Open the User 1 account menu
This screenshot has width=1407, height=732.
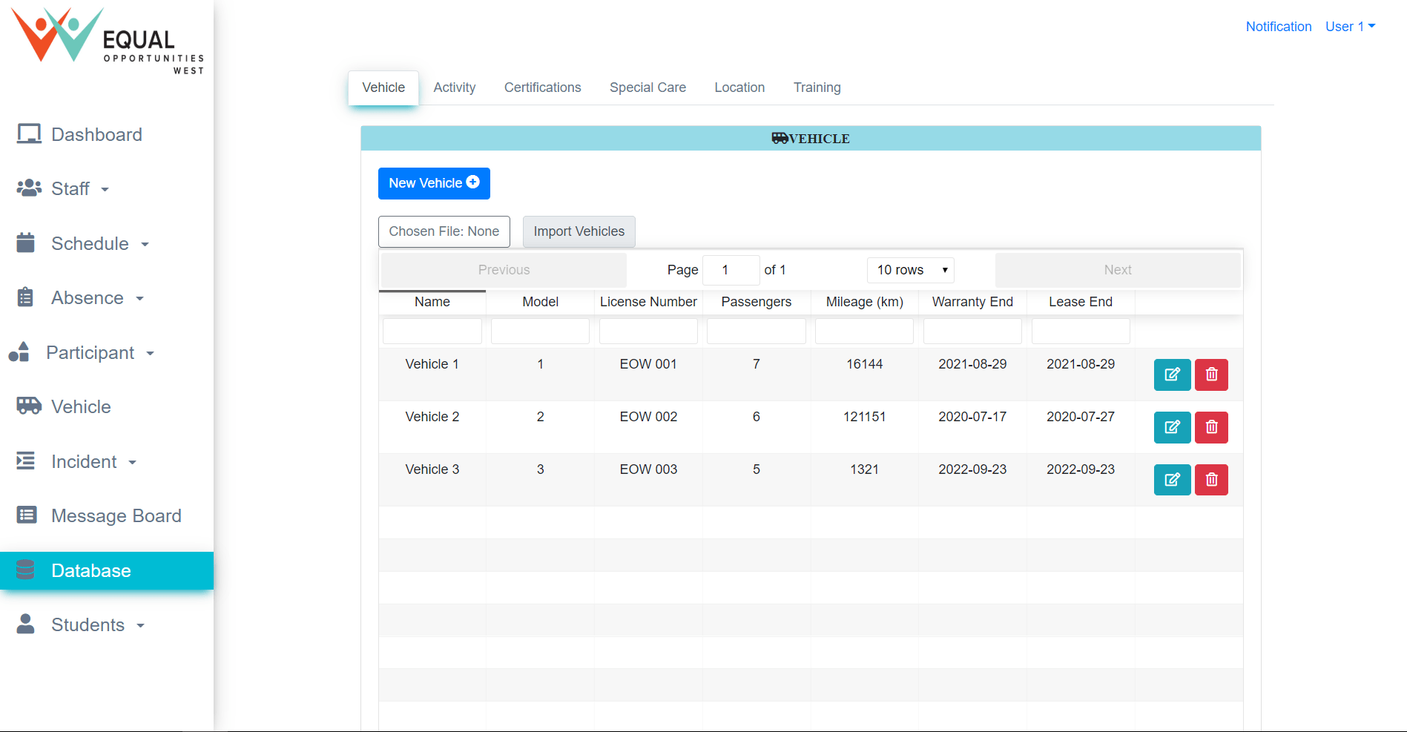1350,27
